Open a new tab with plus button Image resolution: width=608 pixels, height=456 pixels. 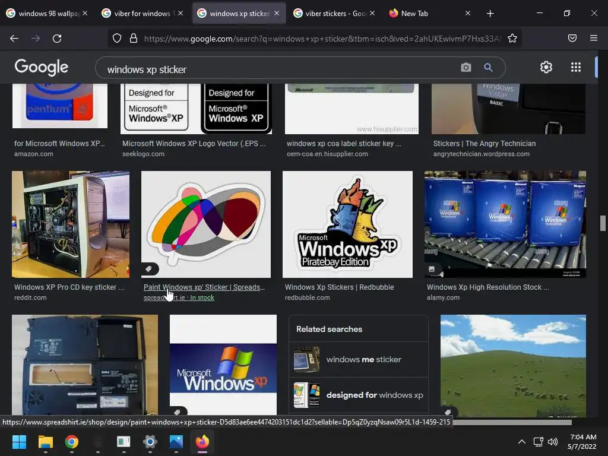pyautogui.click(x=490, y=14)
